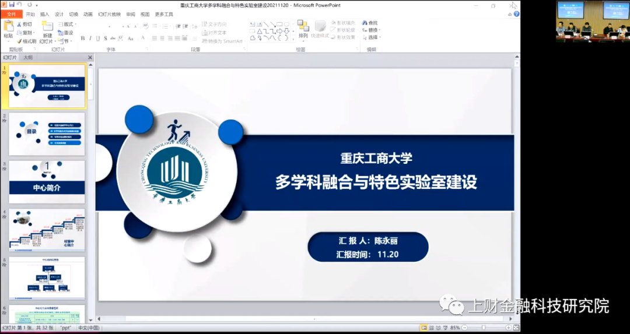Click the 新建幻灯片 (New Slide) icon

click(x=47, y=27)
